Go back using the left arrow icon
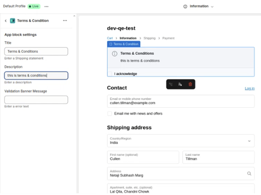Image resolution: width=261 pixels, height=195 pixels. click(x=6, y=21)
